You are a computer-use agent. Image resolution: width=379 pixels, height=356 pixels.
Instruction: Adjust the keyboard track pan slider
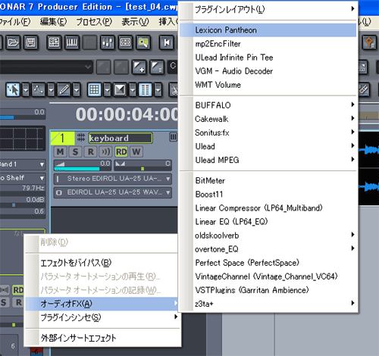coord(143,165)
